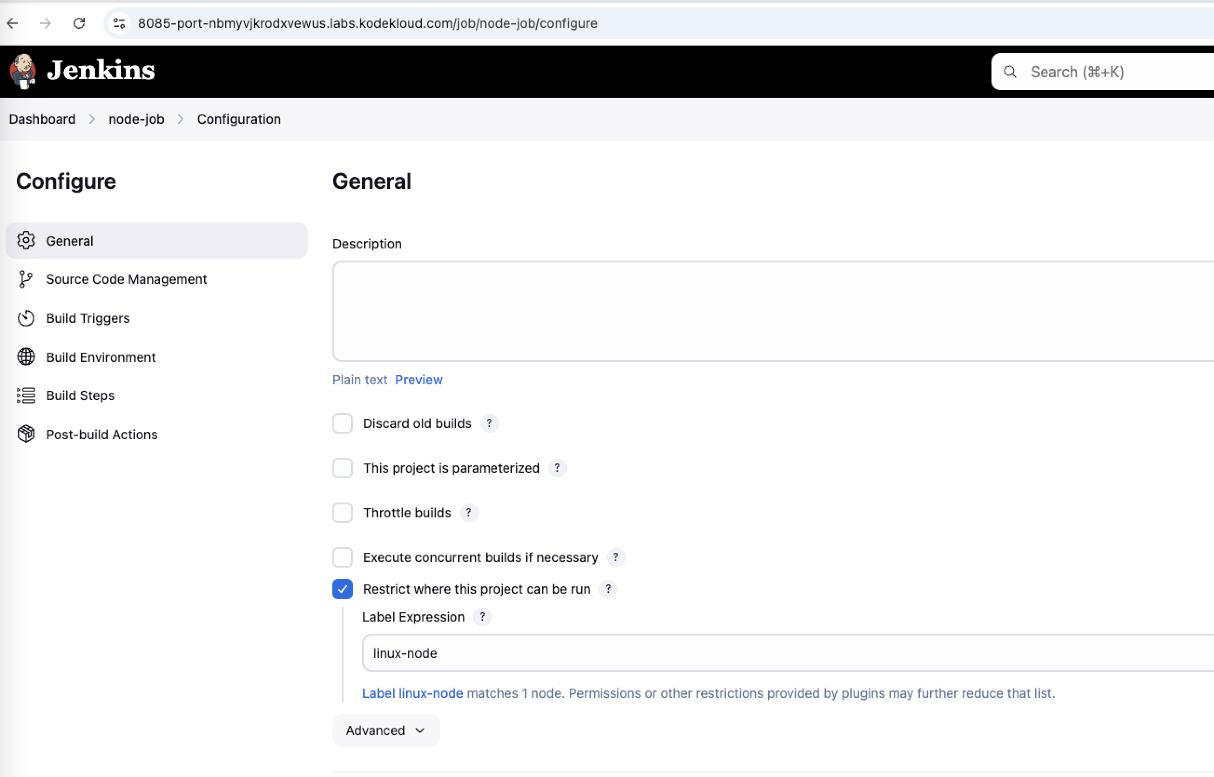
Task: Click the browser forward arrow
Action: click(x=46, y=23)
